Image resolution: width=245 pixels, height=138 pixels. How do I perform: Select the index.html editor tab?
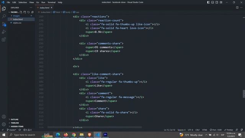click(x=45, y=8)
